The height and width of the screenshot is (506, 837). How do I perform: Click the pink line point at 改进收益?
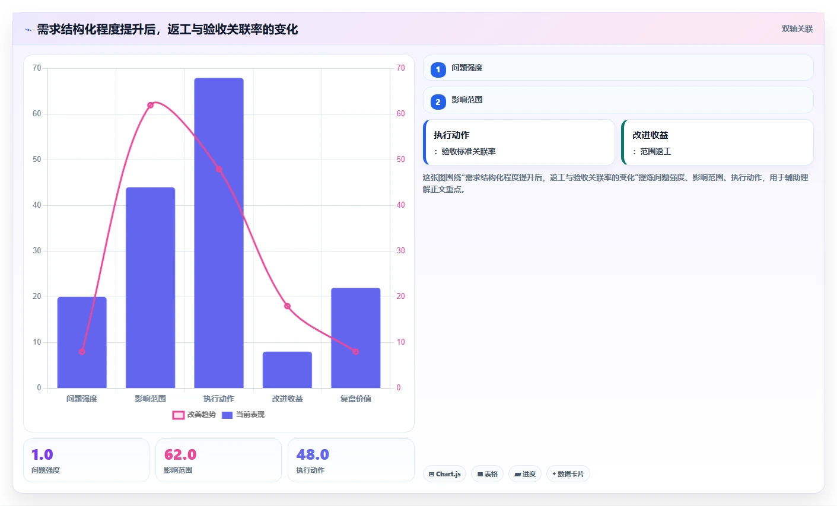tap(287, 306)
